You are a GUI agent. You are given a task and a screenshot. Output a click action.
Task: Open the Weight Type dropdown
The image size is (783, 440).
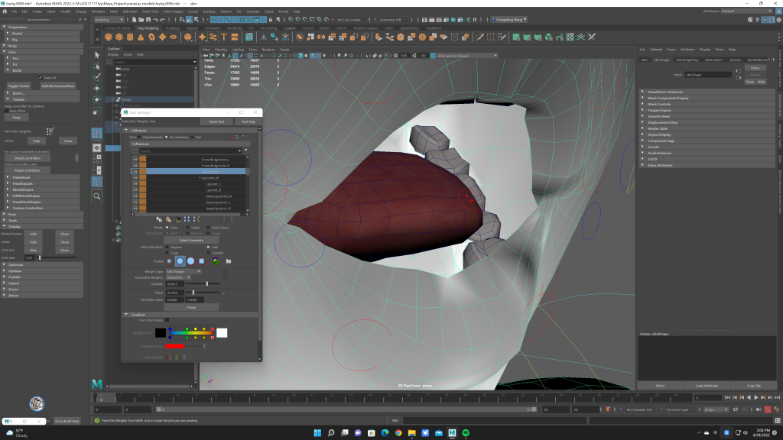[184, 271]
